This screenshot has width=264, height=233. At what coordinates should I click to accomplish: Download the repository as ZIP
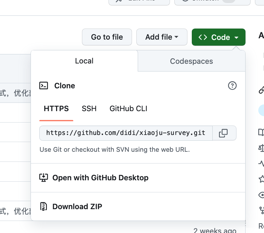(x=77, y=206)
